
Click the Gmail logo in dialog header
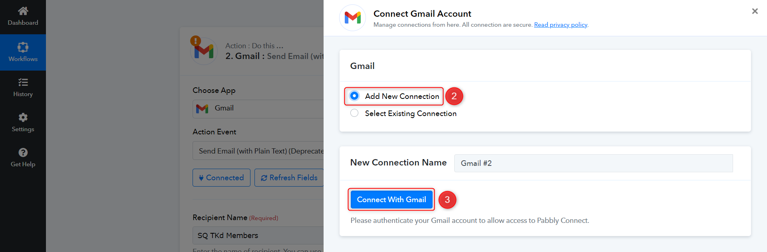pyautogui.click(x=352, y=18)
